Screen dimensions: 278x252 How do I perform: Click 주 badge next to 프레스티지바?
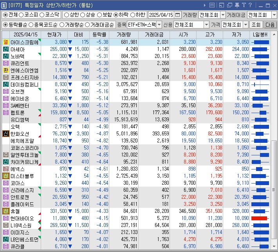[x=5, y=77]
